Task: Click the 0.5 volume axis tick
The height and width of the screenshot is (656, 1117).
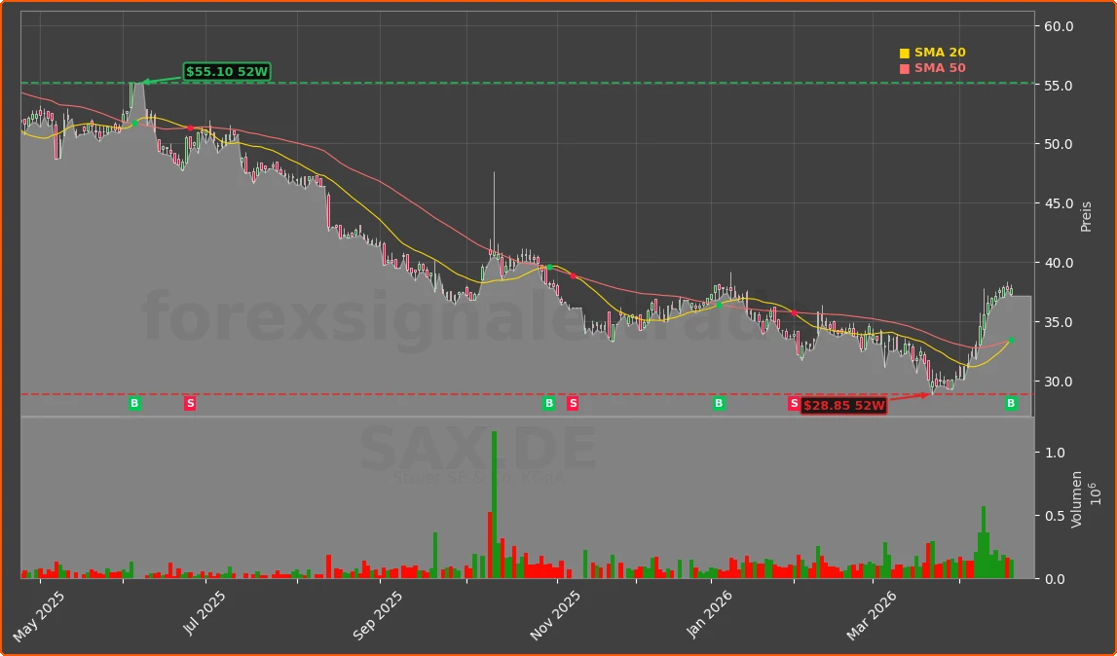Action: click(x=1055, y=516)
